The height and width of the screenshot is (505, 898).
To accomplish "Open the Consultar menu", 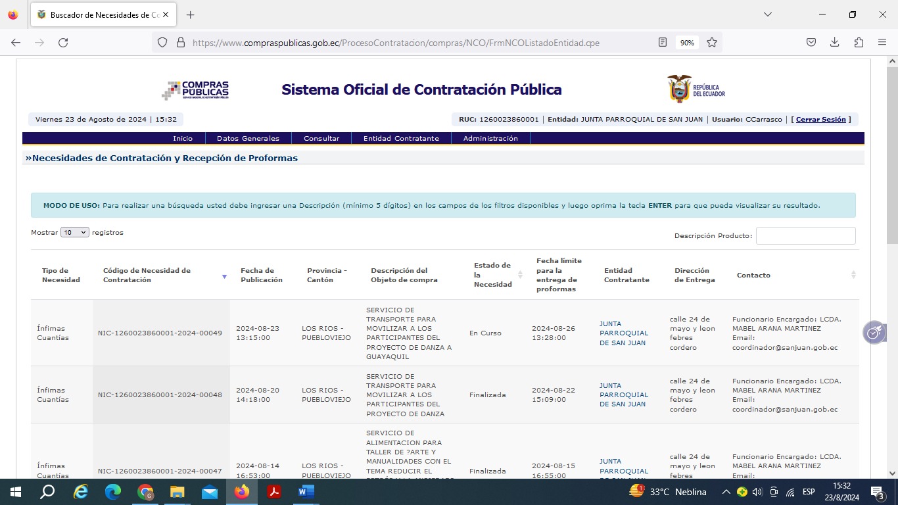I will pos(321,139).
